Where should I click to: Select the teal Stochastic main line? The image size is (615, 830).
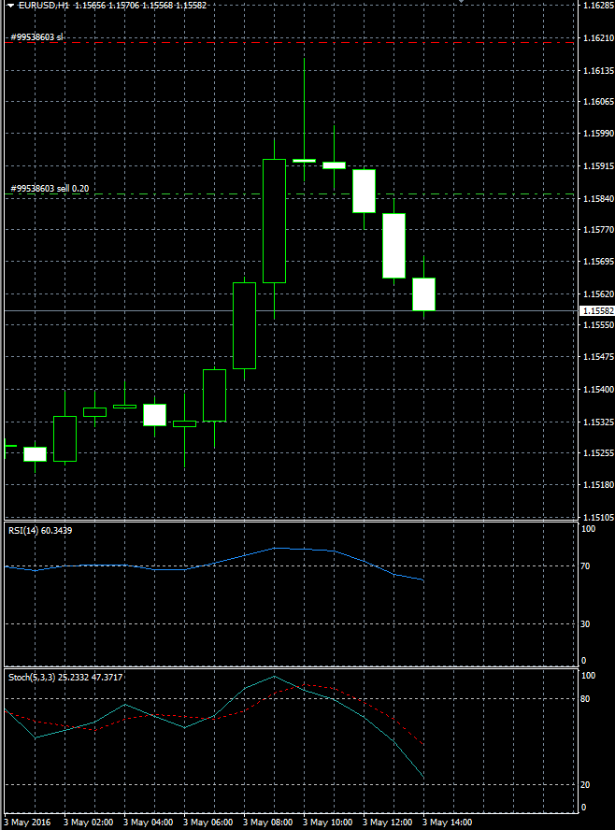[245, 688]
